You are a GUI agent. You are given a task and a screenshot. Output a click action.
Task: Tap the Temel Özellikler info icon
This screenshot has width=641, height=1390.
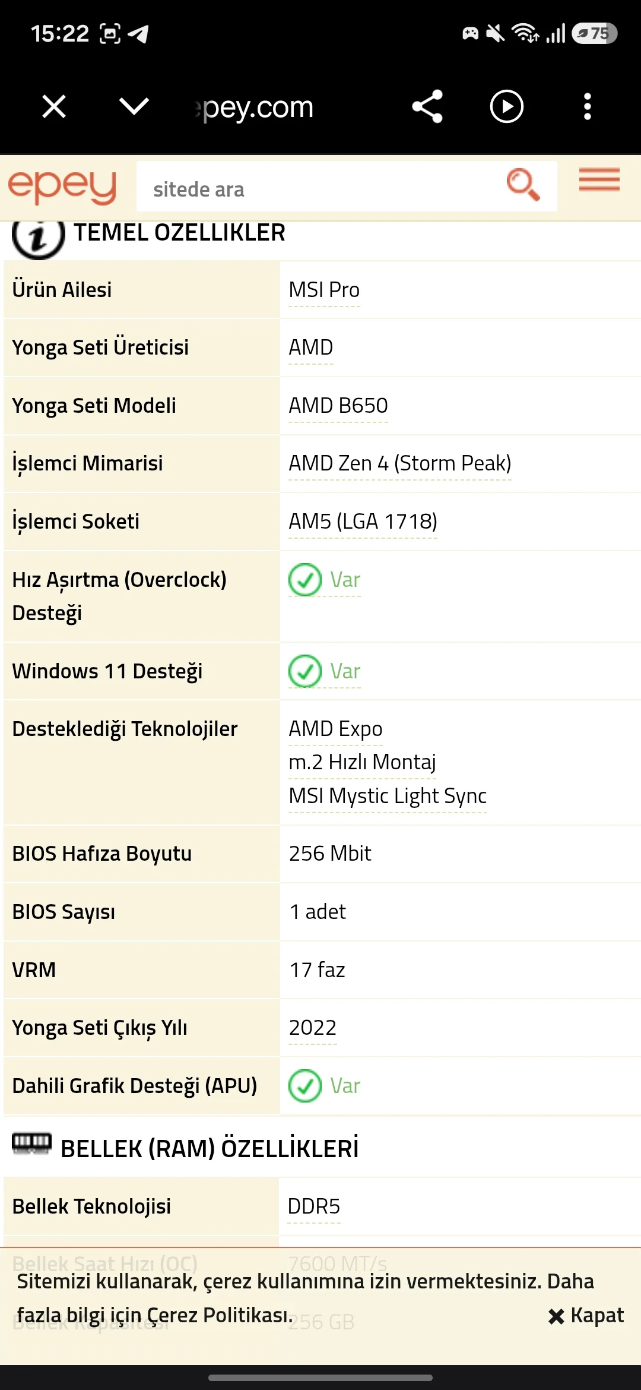coord(39,236)
